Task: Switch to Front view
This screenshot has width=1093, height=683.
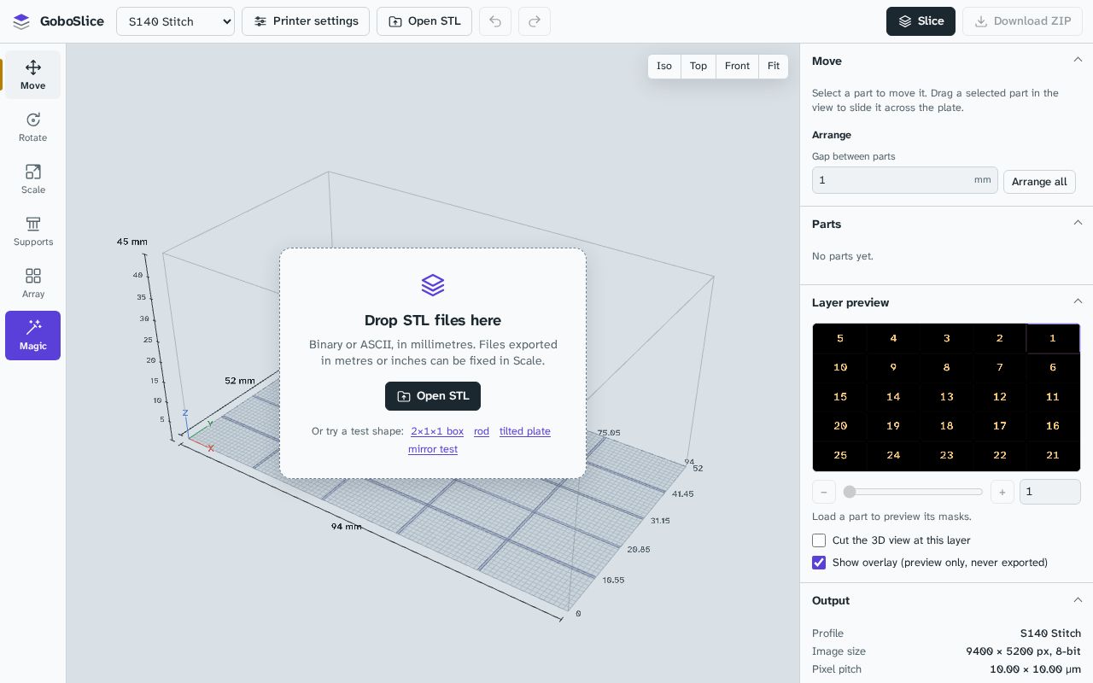Action: coord(737,66)
